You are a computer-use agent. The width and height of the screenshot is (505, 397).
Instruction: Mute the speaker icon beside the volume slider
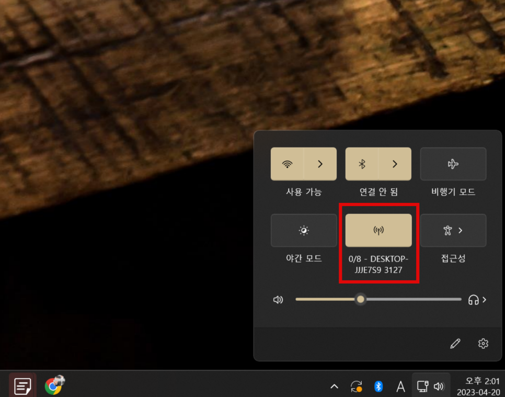click(278, 300)
